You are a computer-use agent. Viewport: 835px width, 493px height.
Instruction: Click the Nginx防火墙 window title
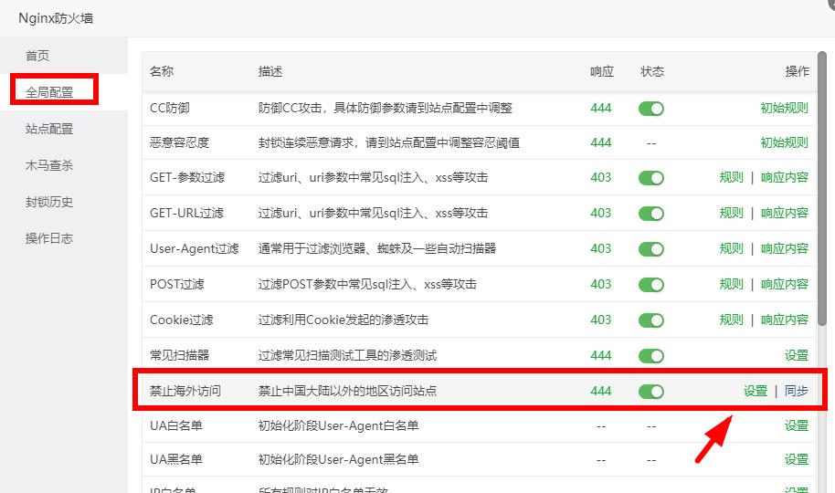click(x=56, y=18)
